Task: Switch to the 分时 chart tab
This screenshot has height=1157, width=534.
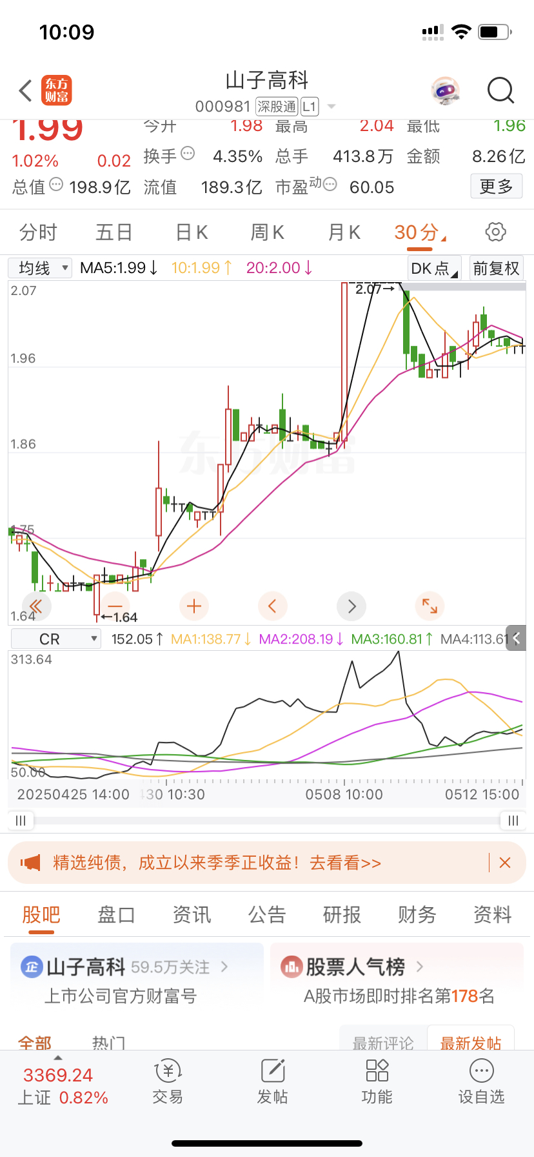Action: tap(38, 232)
